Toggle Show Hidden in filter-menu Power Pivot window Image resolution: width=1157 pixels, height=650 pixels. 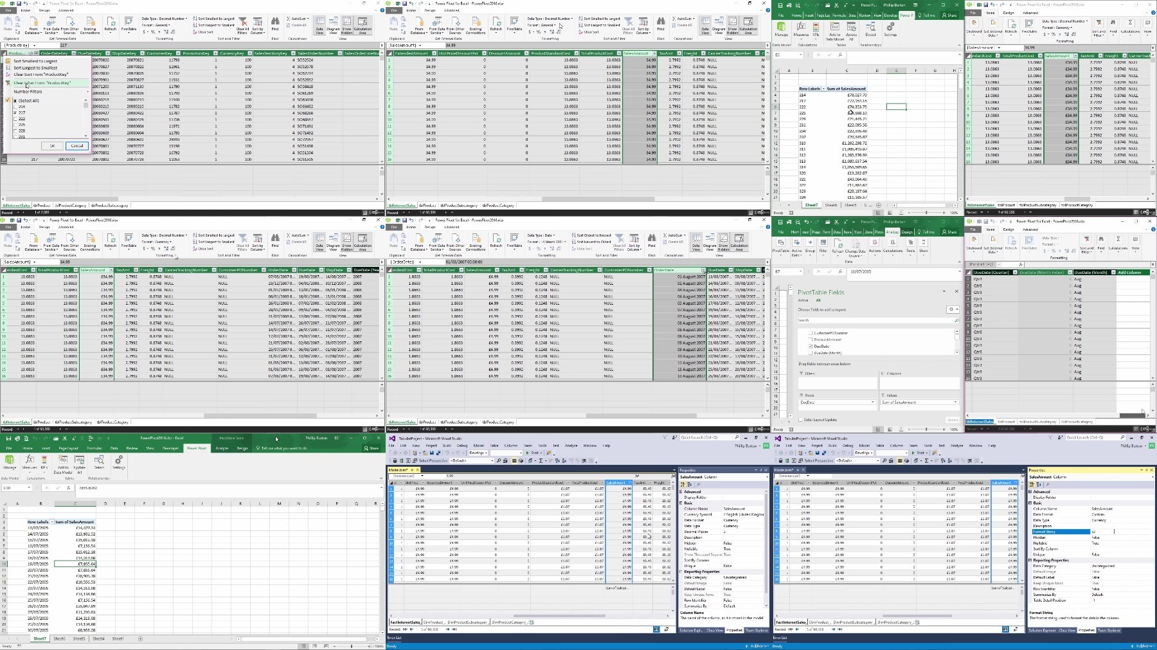pos(346,26)
